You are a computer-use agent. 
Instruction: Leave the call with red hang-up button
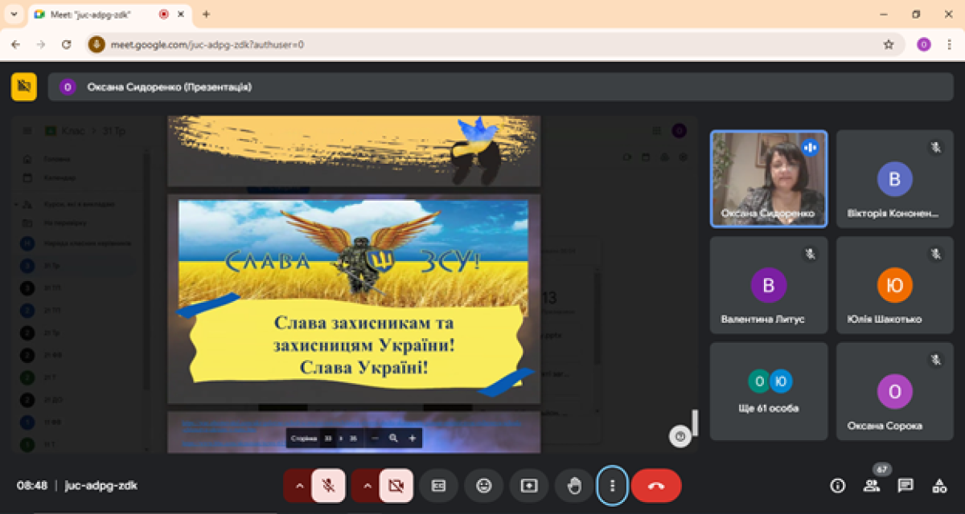(655, 485)
